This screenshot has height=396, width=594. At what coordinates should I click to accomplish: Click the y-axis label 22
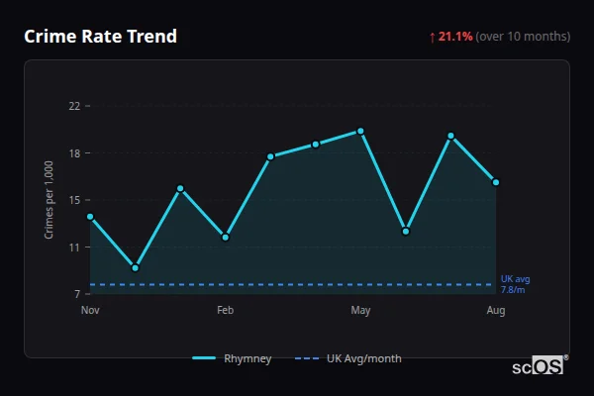click(74, 106)
